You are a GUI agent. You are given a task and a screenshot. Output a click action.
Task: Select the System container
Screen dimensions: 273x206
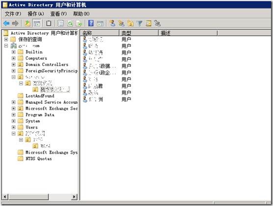tap(33, 121)
